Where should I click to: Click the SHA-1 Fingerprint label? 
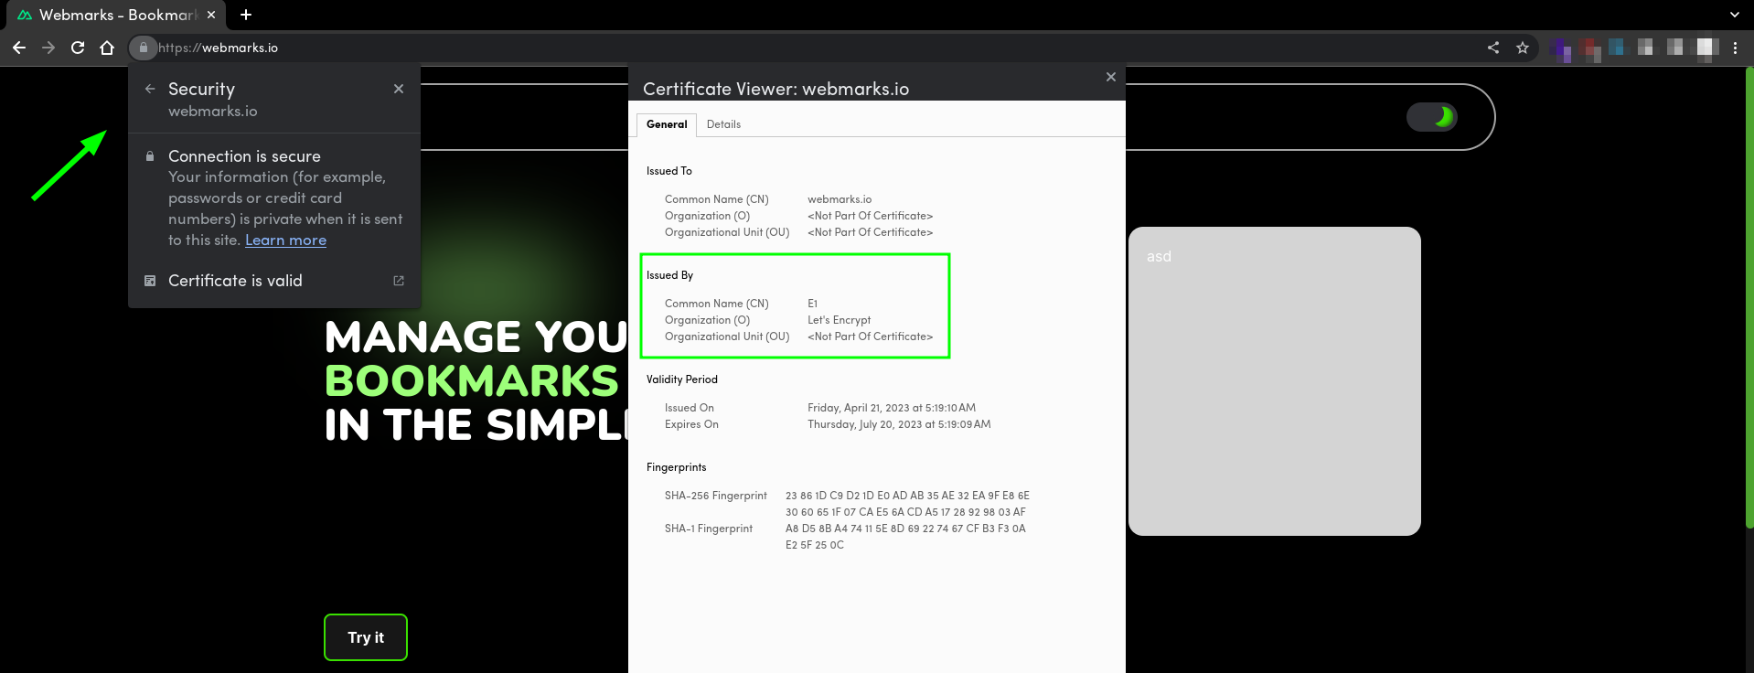coord(709,529)
